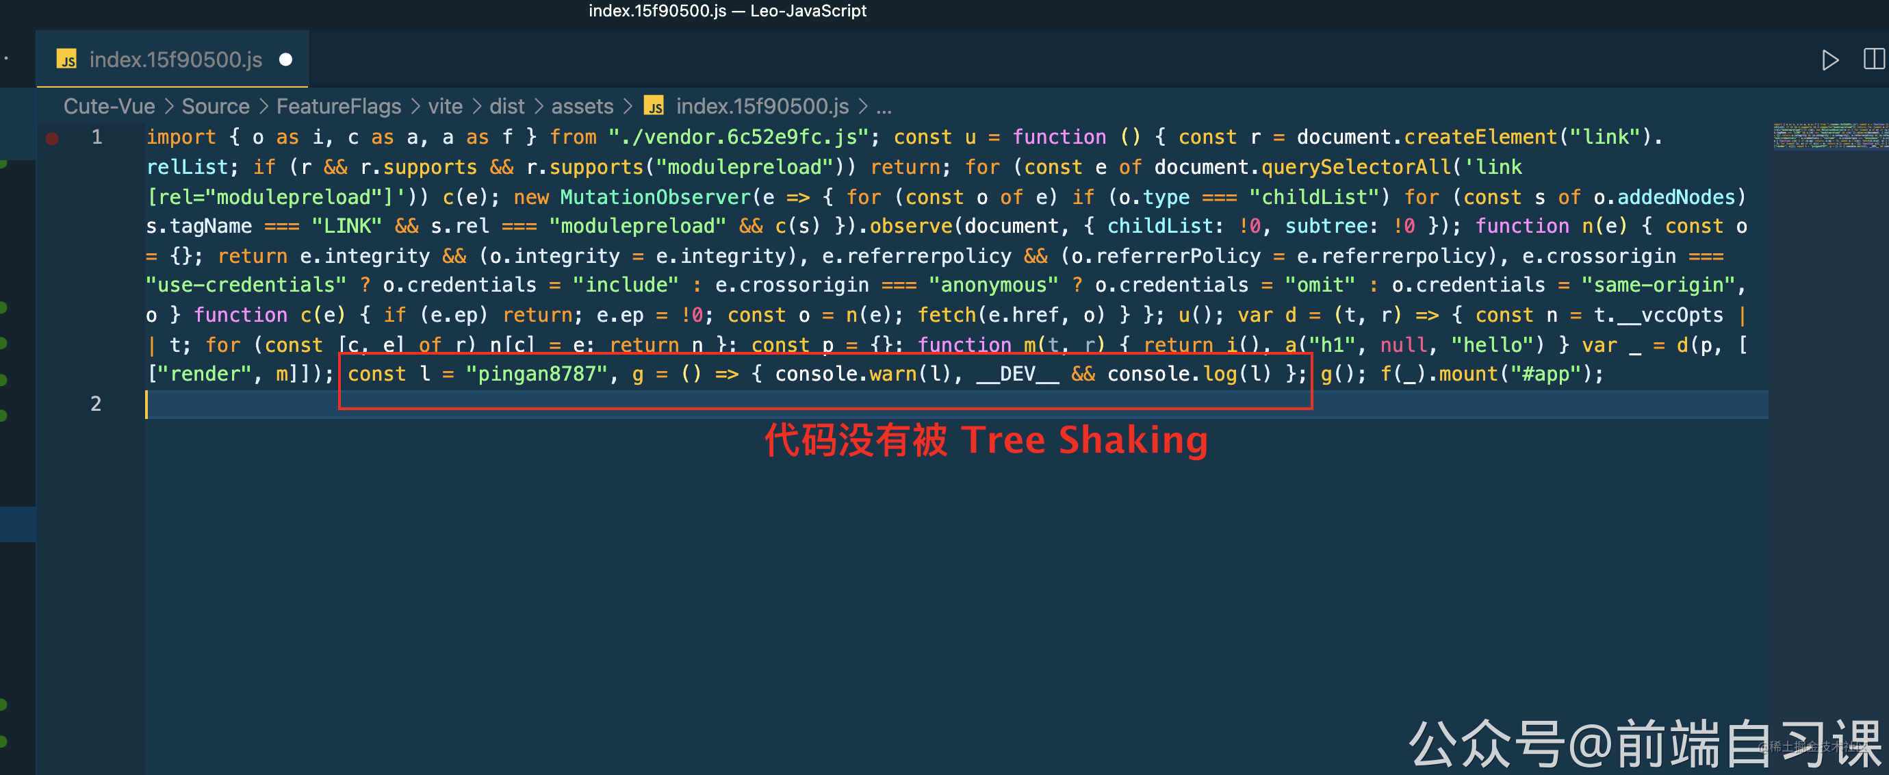Screen dimensions: 1889x775
Task: Open the Cute-Vue breadcrumb folder
Action: point(109,107)
